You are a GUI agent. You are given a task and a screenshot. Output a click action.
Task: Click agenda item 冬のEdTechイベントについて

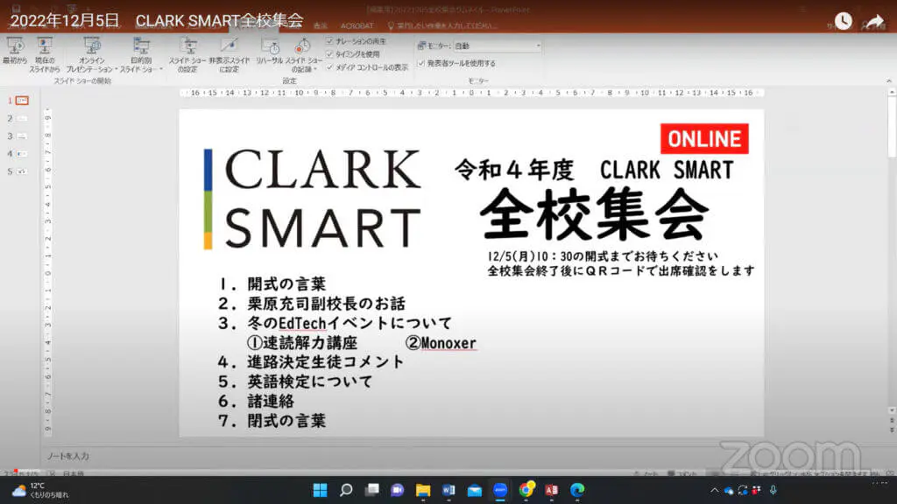pos(349,323)
